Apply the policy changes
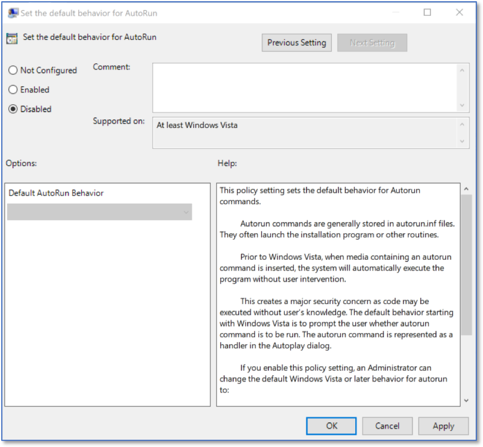The width and height of the screenshot is (483, 447). click(x=443, y=426)
